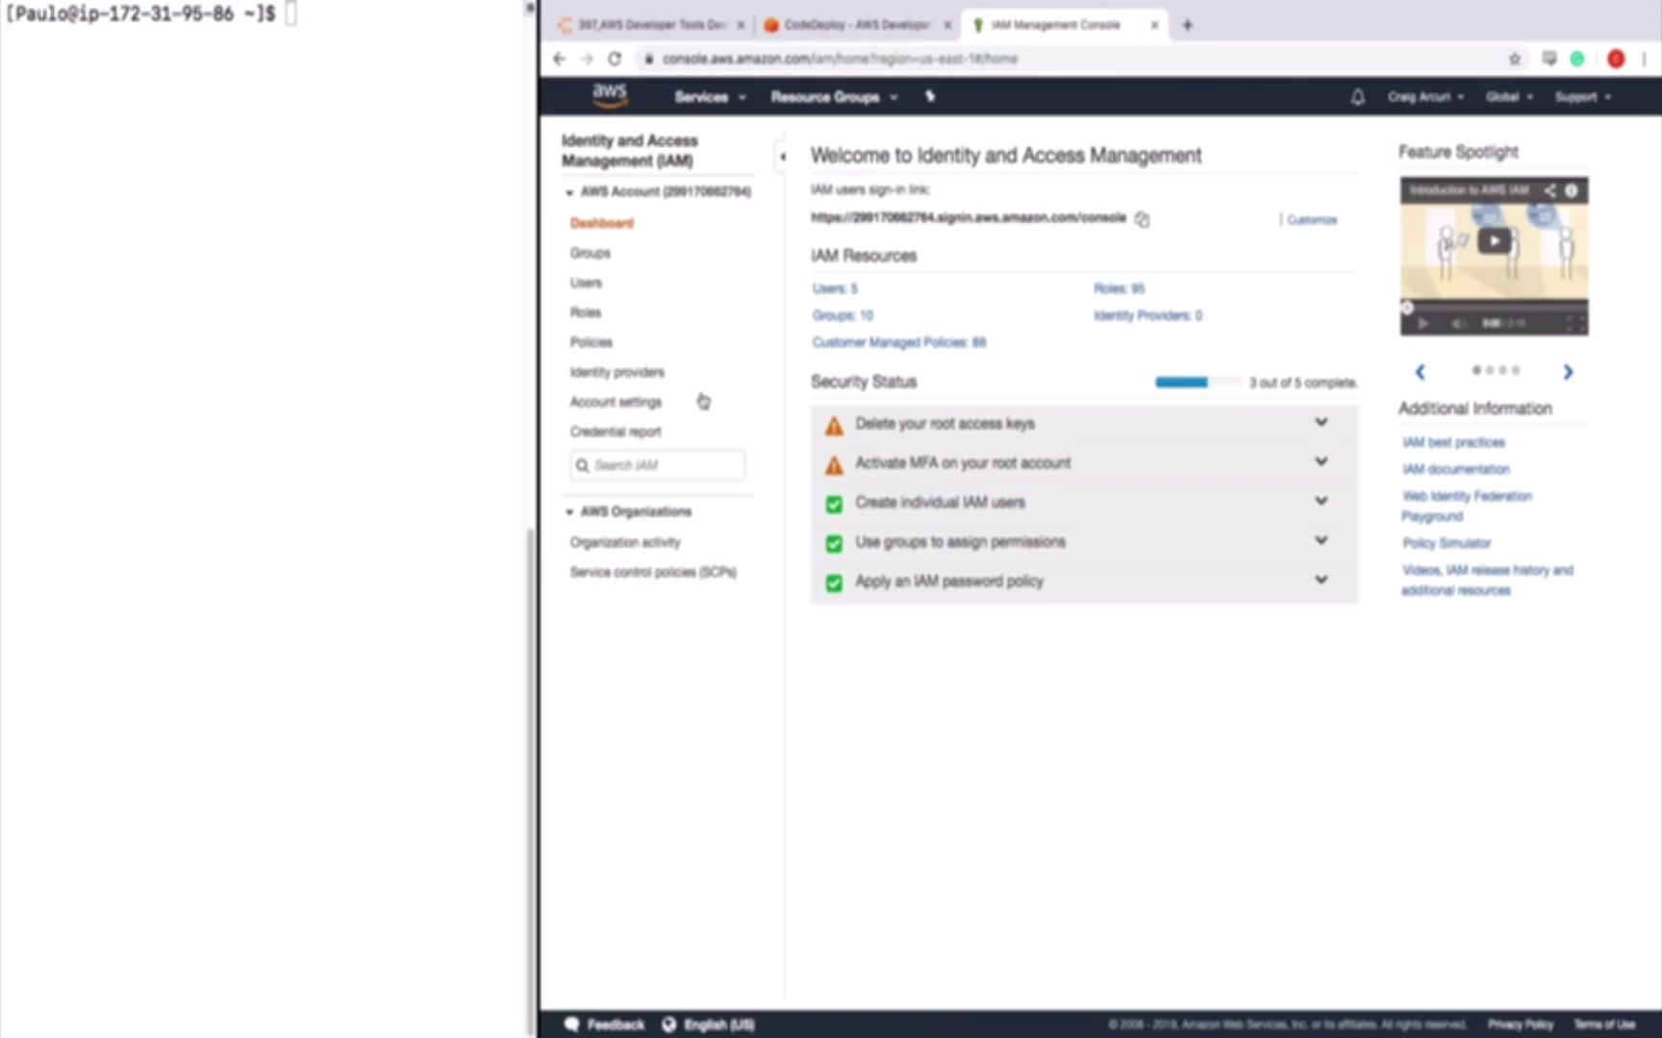Open the Customer Managed Policies: 88 link

(x=899, y=342)
